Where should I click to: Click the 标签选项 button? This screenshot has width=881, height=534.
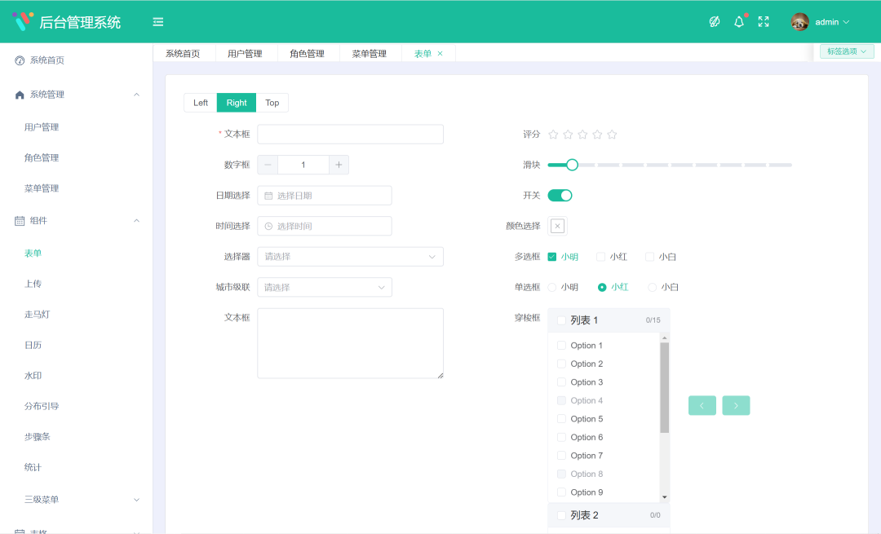point(846,51)
